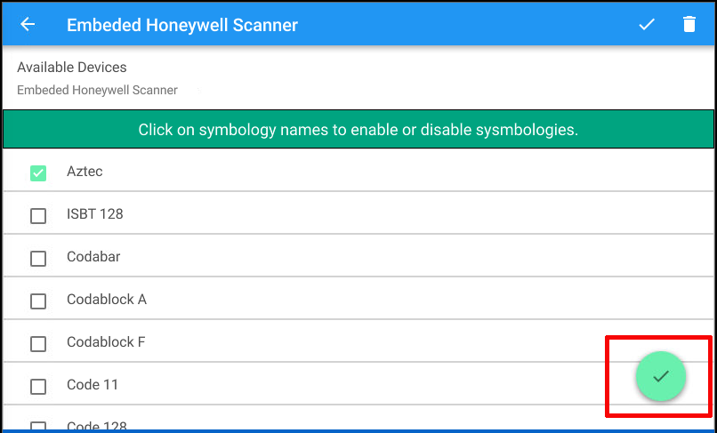The image size is (717, 433).
Task: Click the ISBT 128 symbology label
Action: point(94,214)
